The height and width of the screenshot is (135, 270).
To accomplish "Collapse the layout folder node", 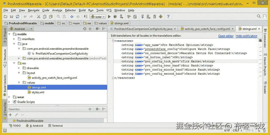I will click(x=19, y=73).
